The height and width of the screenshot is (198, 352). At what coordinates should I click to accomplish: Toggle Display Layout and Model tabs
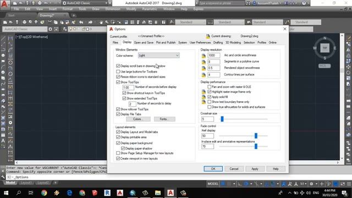click(x=118, y=132)
